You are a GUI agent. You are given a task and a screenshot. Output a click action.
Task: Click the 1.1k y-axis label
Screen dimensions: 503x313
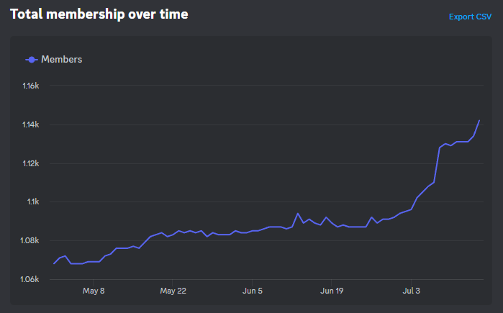(33, 202)
